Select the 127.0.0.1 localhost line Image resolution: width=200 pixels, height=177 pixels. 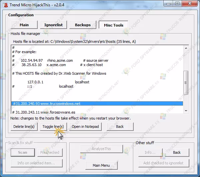[x=97, y=82]
